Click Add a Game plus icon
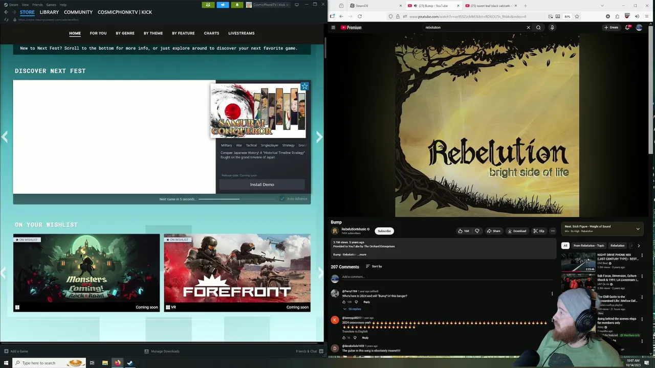Screen dimensions: 655x368 pos(6,351)
